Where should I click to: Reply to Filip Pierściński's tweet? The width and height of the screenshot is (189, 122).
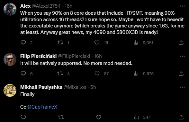pyautogui.click(x=23, y=73)
